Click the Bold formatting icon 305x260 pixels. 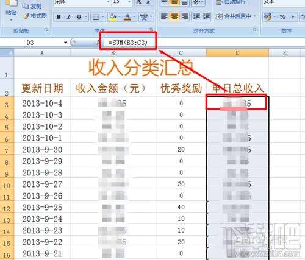coord(59,17)
